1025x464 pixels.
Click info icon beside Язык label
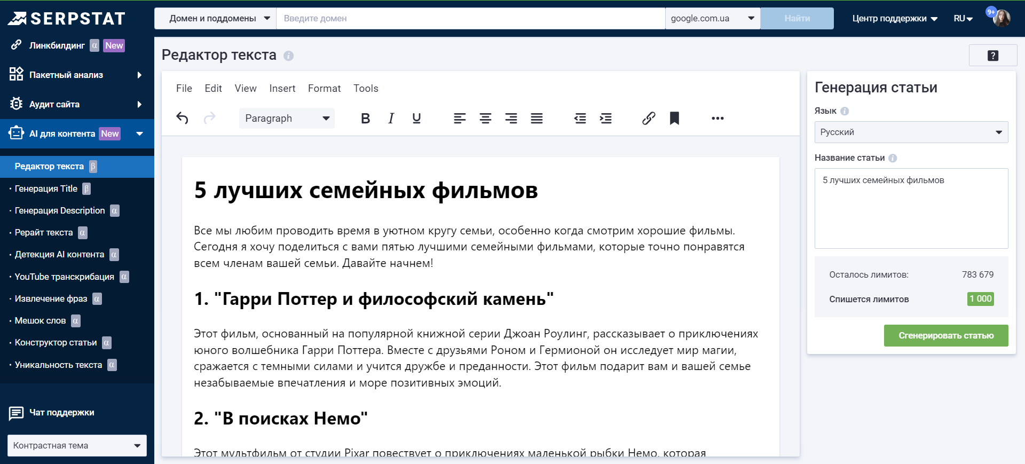[x=845, y=111]
